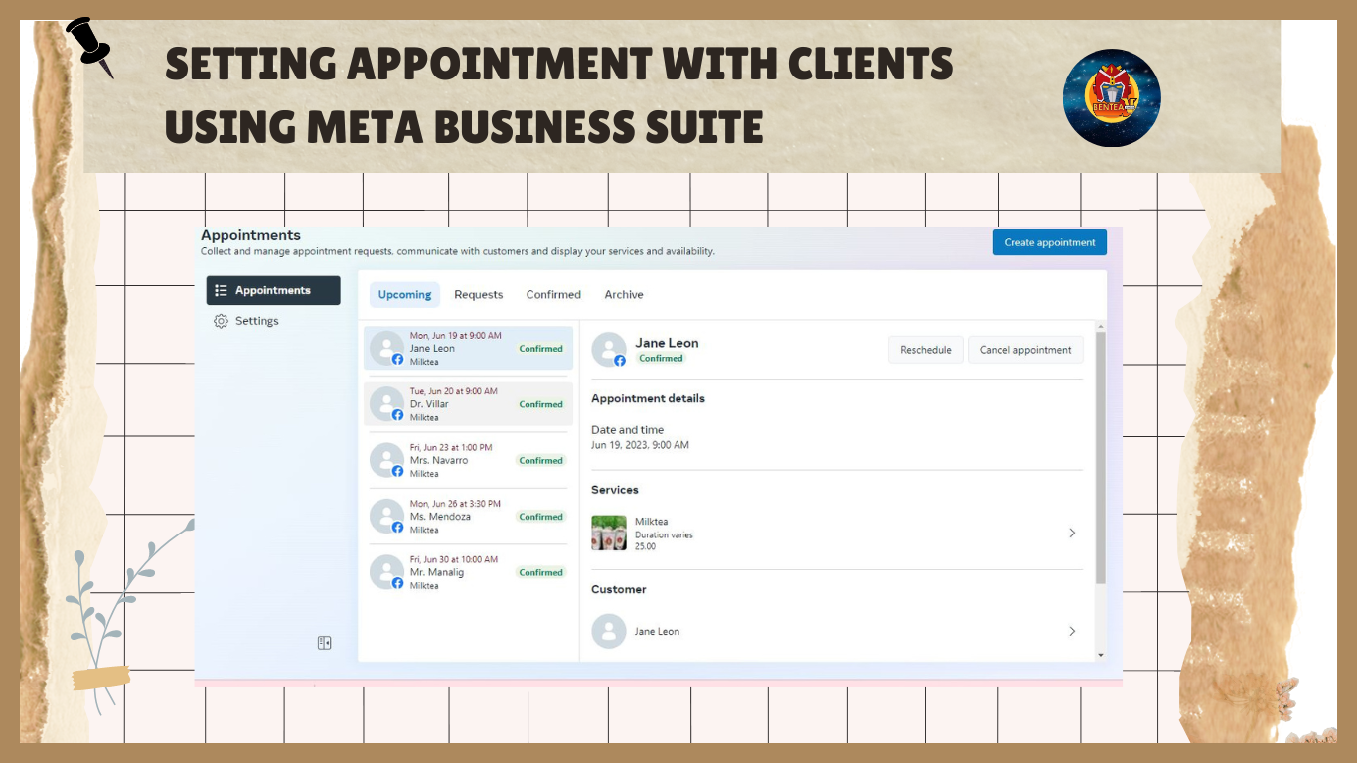Click Jane Leon's avatar in the list
The image size is (1357, 763).
click(386, 349)
